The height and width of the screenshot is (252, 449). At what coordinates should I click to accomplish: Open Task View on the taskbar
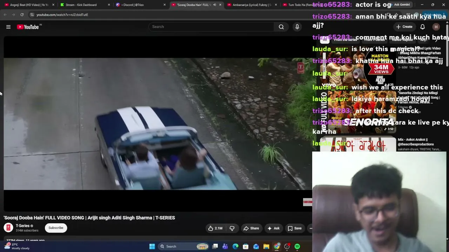[215, 246]
